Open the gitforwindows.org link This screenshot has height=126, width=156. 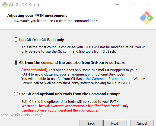pyautogui.click(x=21, y=115)
